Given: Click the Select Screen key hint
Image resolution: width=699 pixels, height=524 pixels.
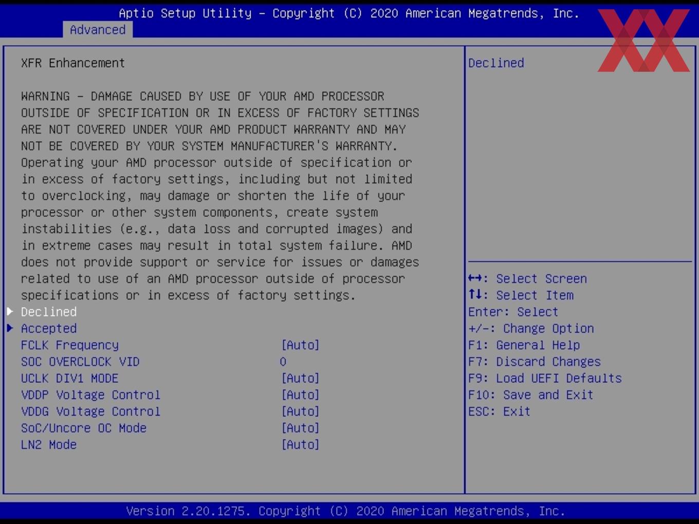Looking at the screenshot, I should (x=527, y=278).
